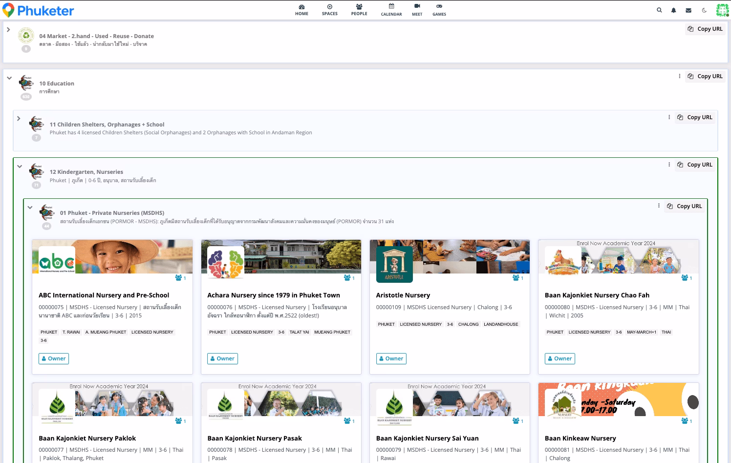Open Achara Nursery since 1979 title
731x463 pixels.
[x=274, y=295]
